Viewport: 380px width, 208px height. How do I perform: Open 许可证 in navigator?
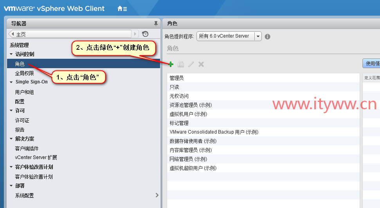[22, 120]
